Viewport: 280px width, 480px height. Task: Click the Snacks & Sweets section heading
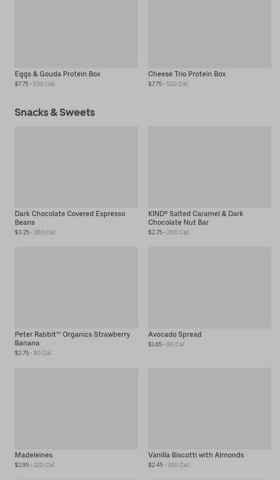(55, 112)
